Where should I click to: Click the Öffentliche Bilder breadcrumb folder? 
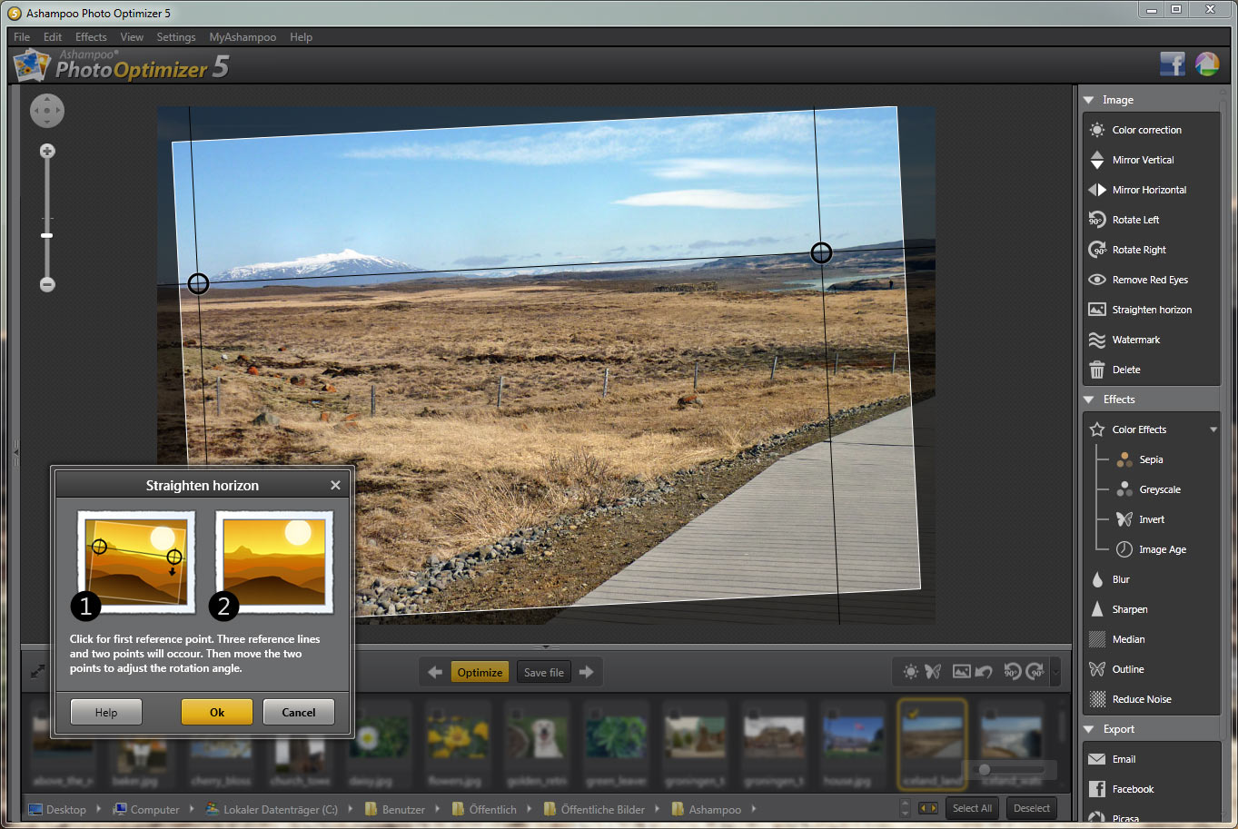[x=602, y=809]
